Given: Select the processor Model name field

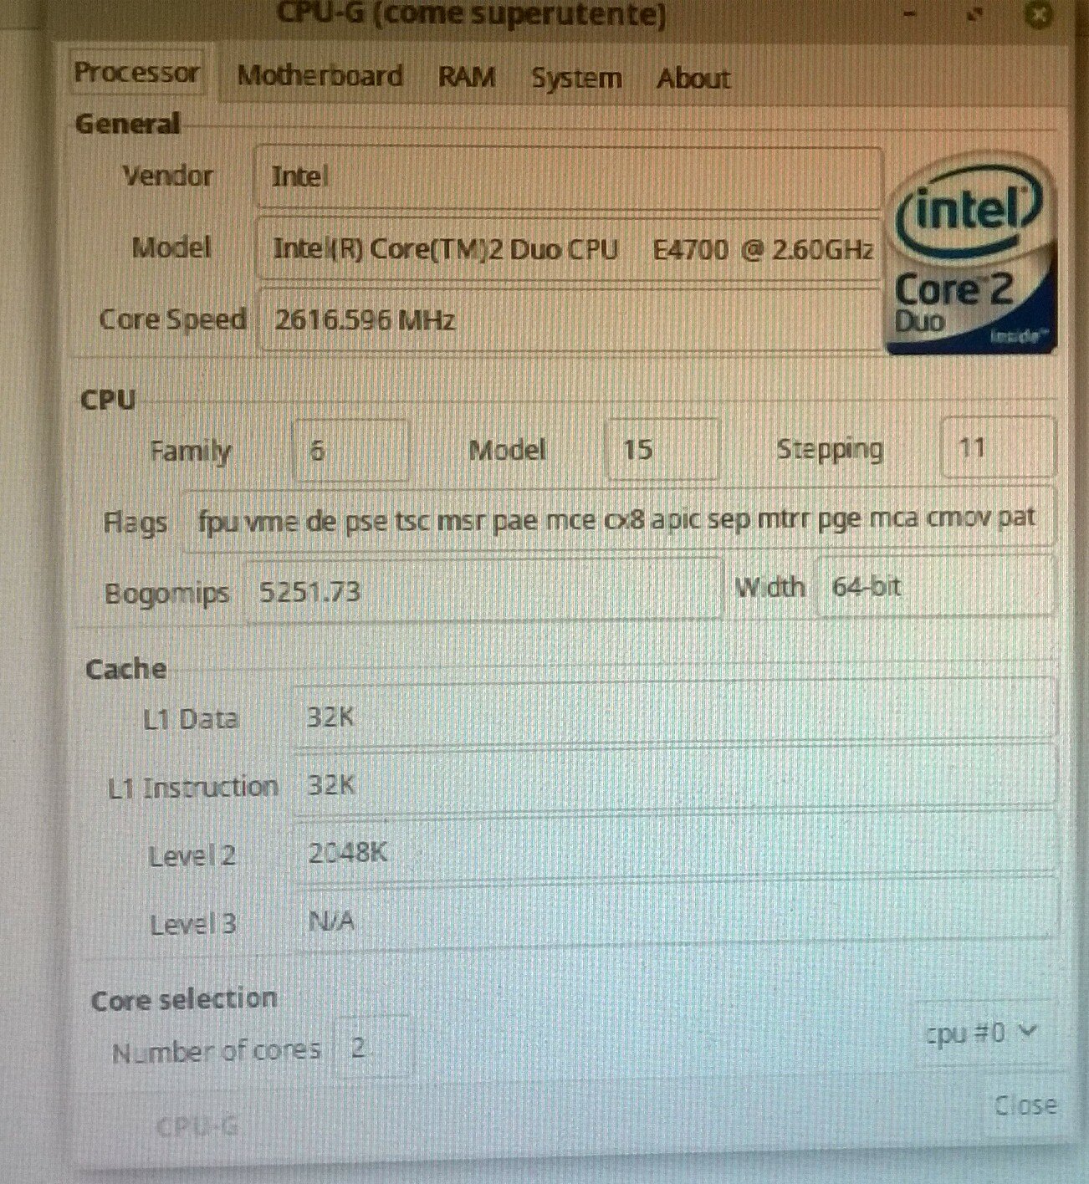Looking at the screenshot, I should click(x=569, y=249).
